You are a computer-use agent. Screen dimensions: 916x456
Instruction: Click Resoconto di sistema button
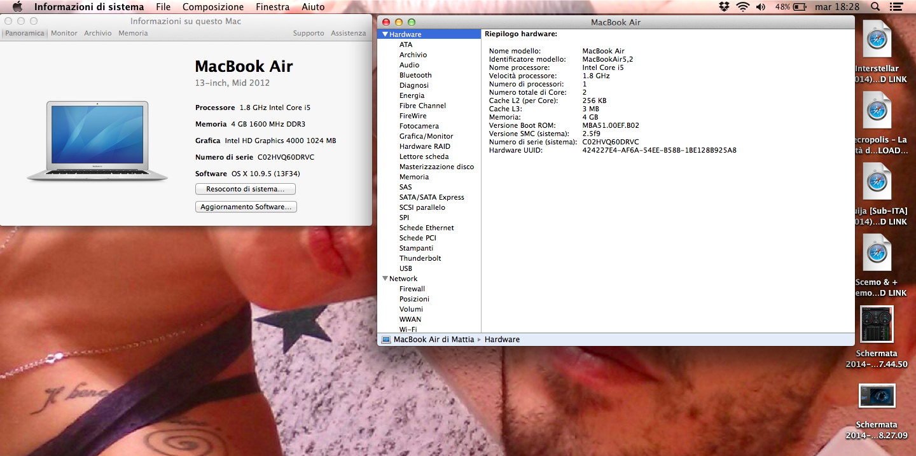(246, 189)
